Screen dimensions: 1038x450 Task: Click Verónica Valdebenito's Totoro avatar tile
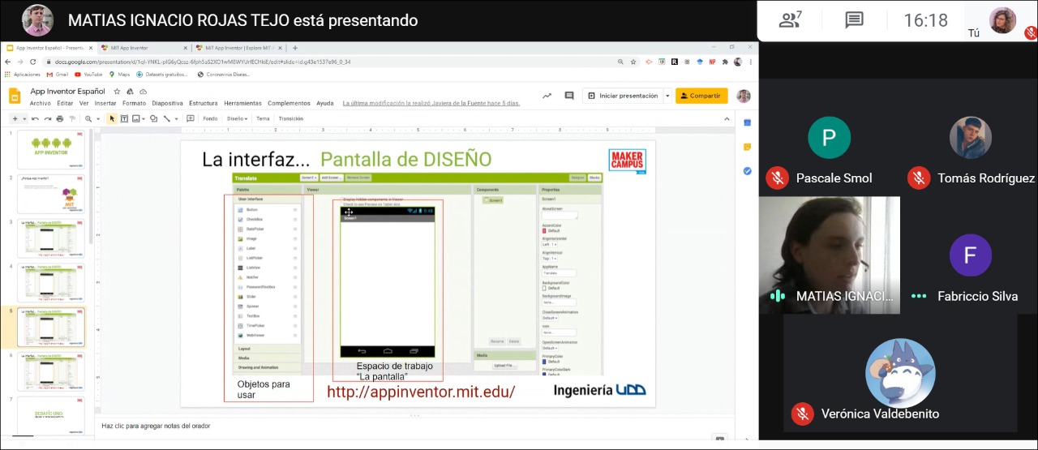[x=900, y=373]
